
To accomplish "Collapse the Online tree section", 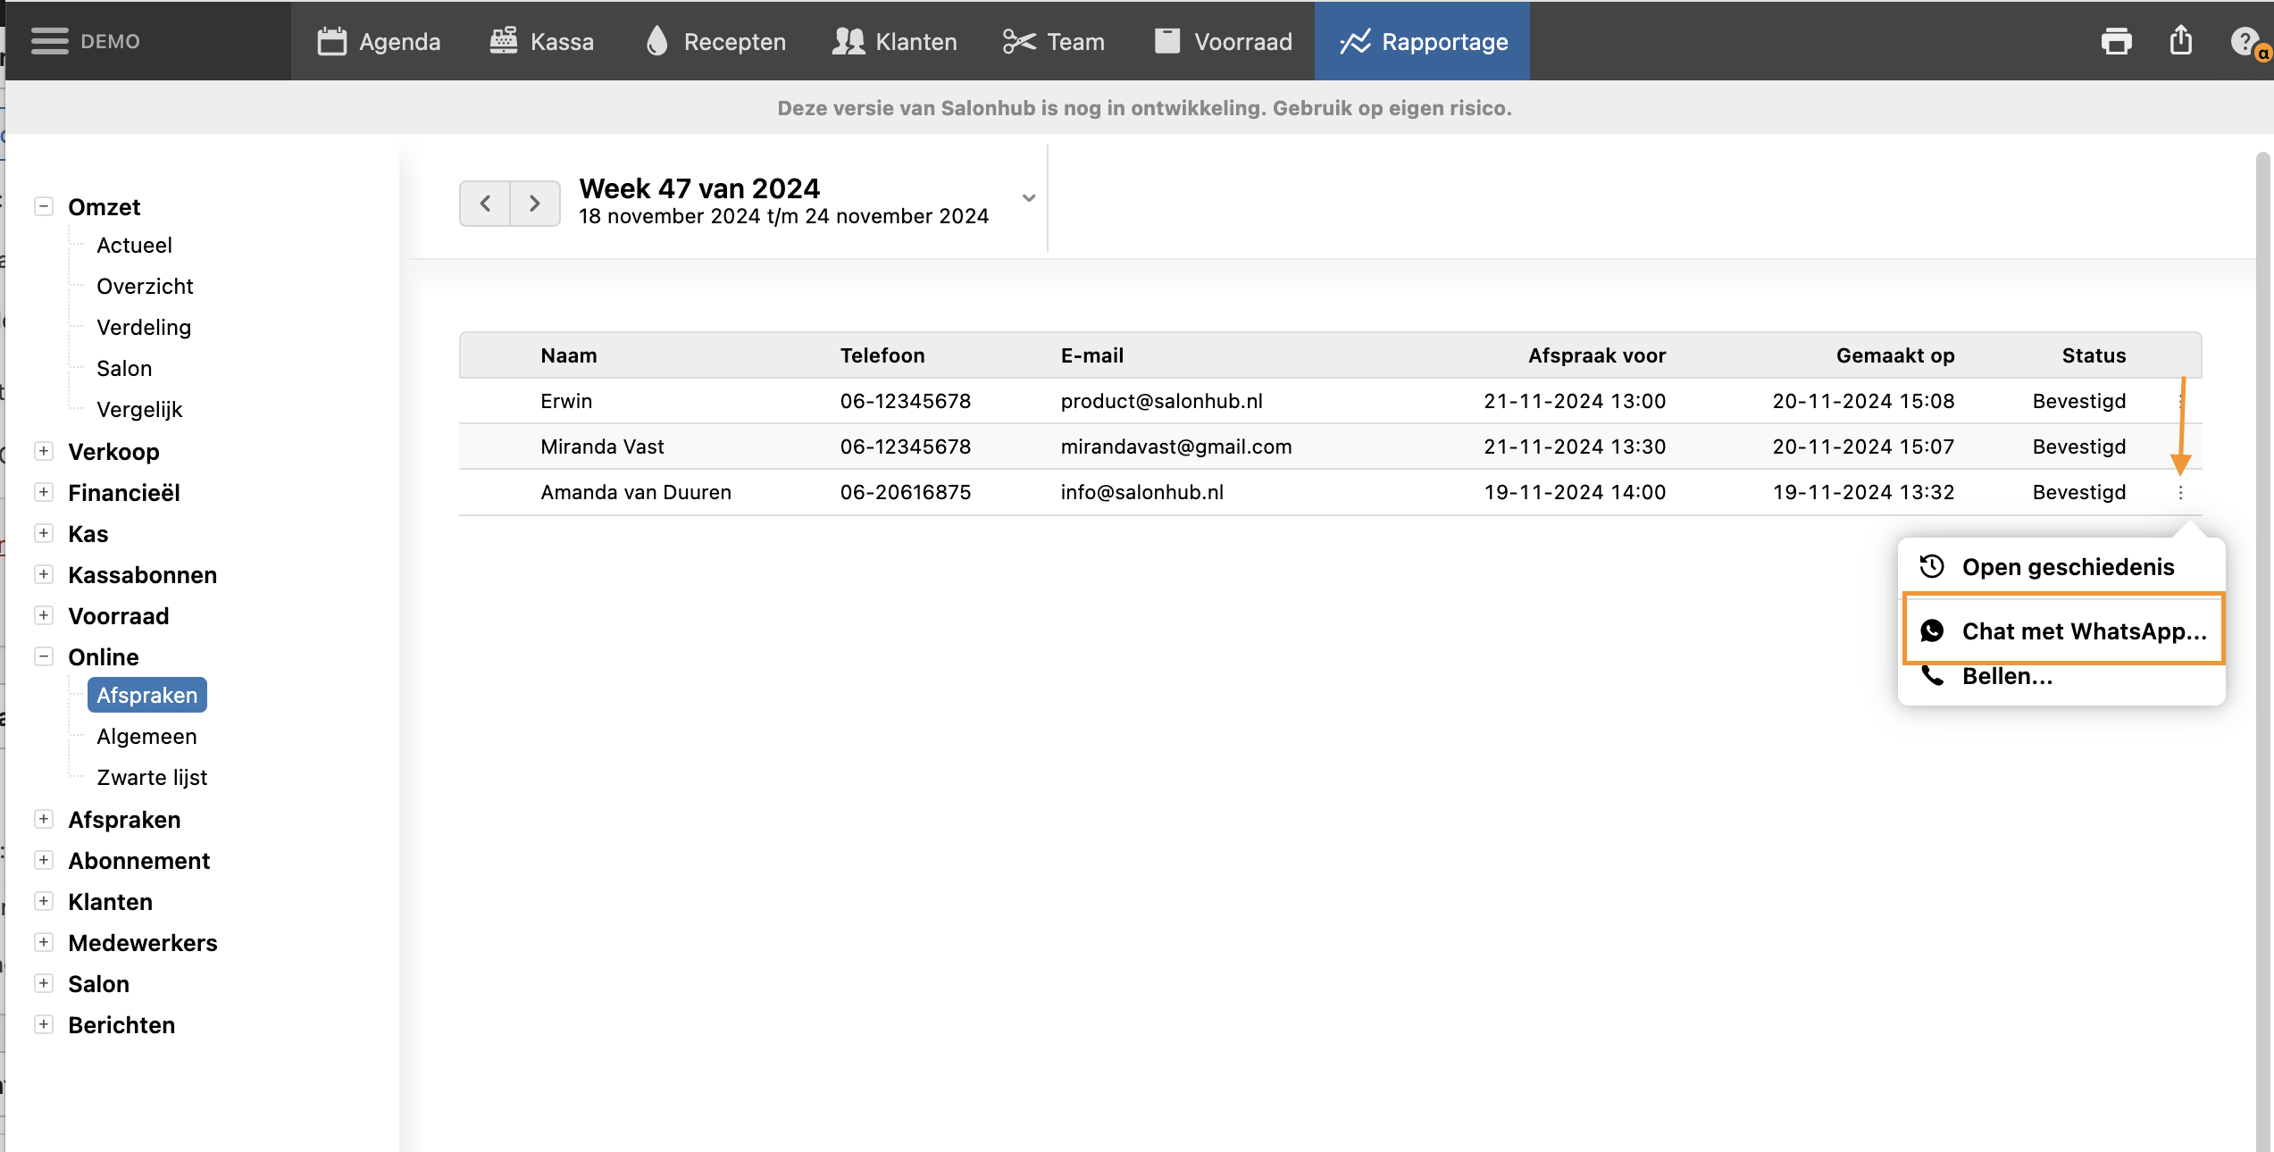I will tap(43, 656).
